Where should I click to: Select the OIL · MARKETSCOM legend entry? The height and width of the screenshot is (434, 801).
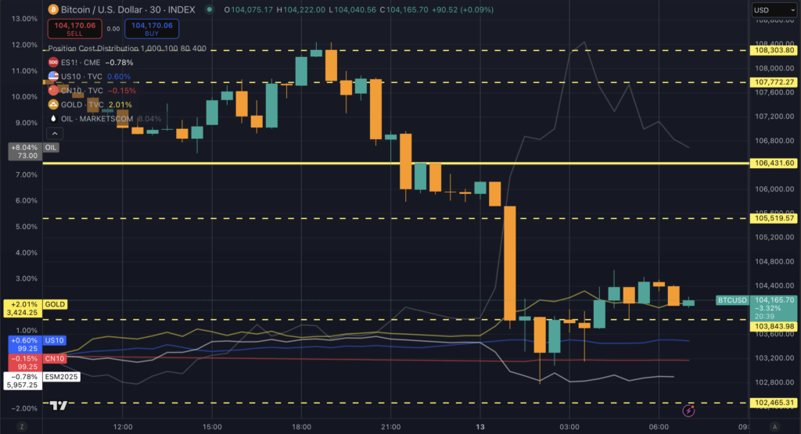coord(97,118)
